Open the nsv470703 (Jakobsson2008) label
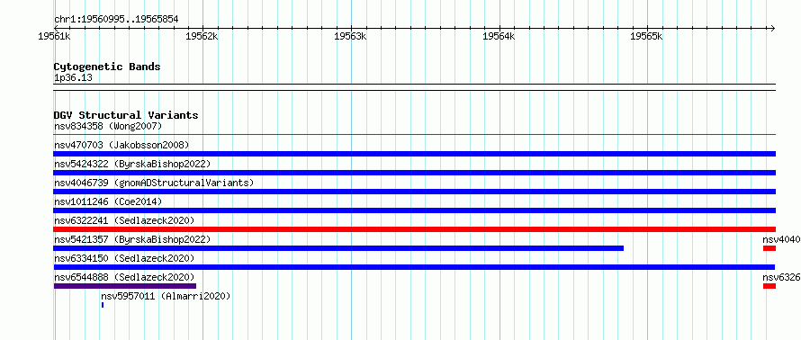This screenshot has width=801, height=340. [121, 145]
